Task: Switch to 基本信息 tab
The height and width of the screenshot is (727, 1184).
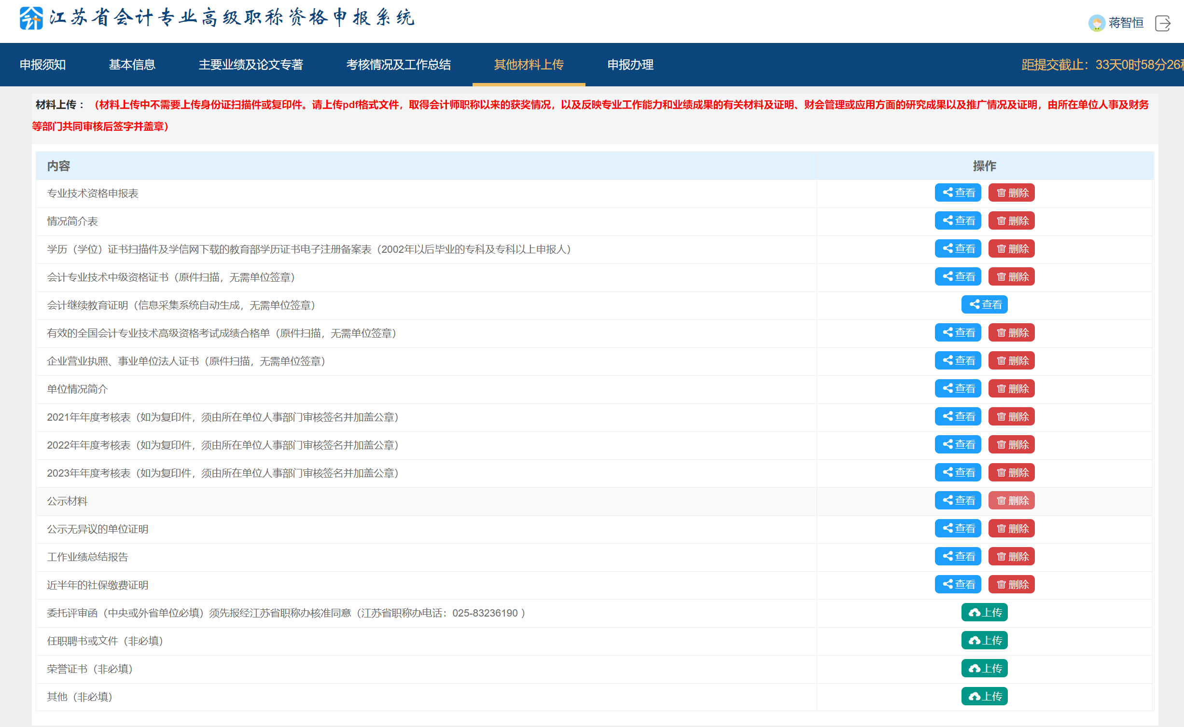Action: (x=132, y=65)
